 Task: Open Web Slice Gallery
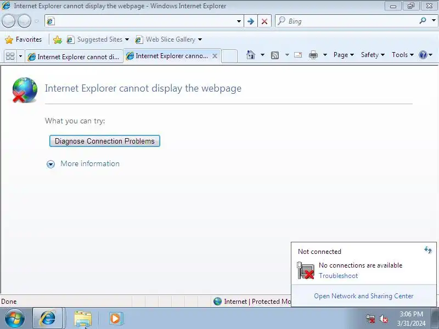pyautogui.click(x=168, y=39)
